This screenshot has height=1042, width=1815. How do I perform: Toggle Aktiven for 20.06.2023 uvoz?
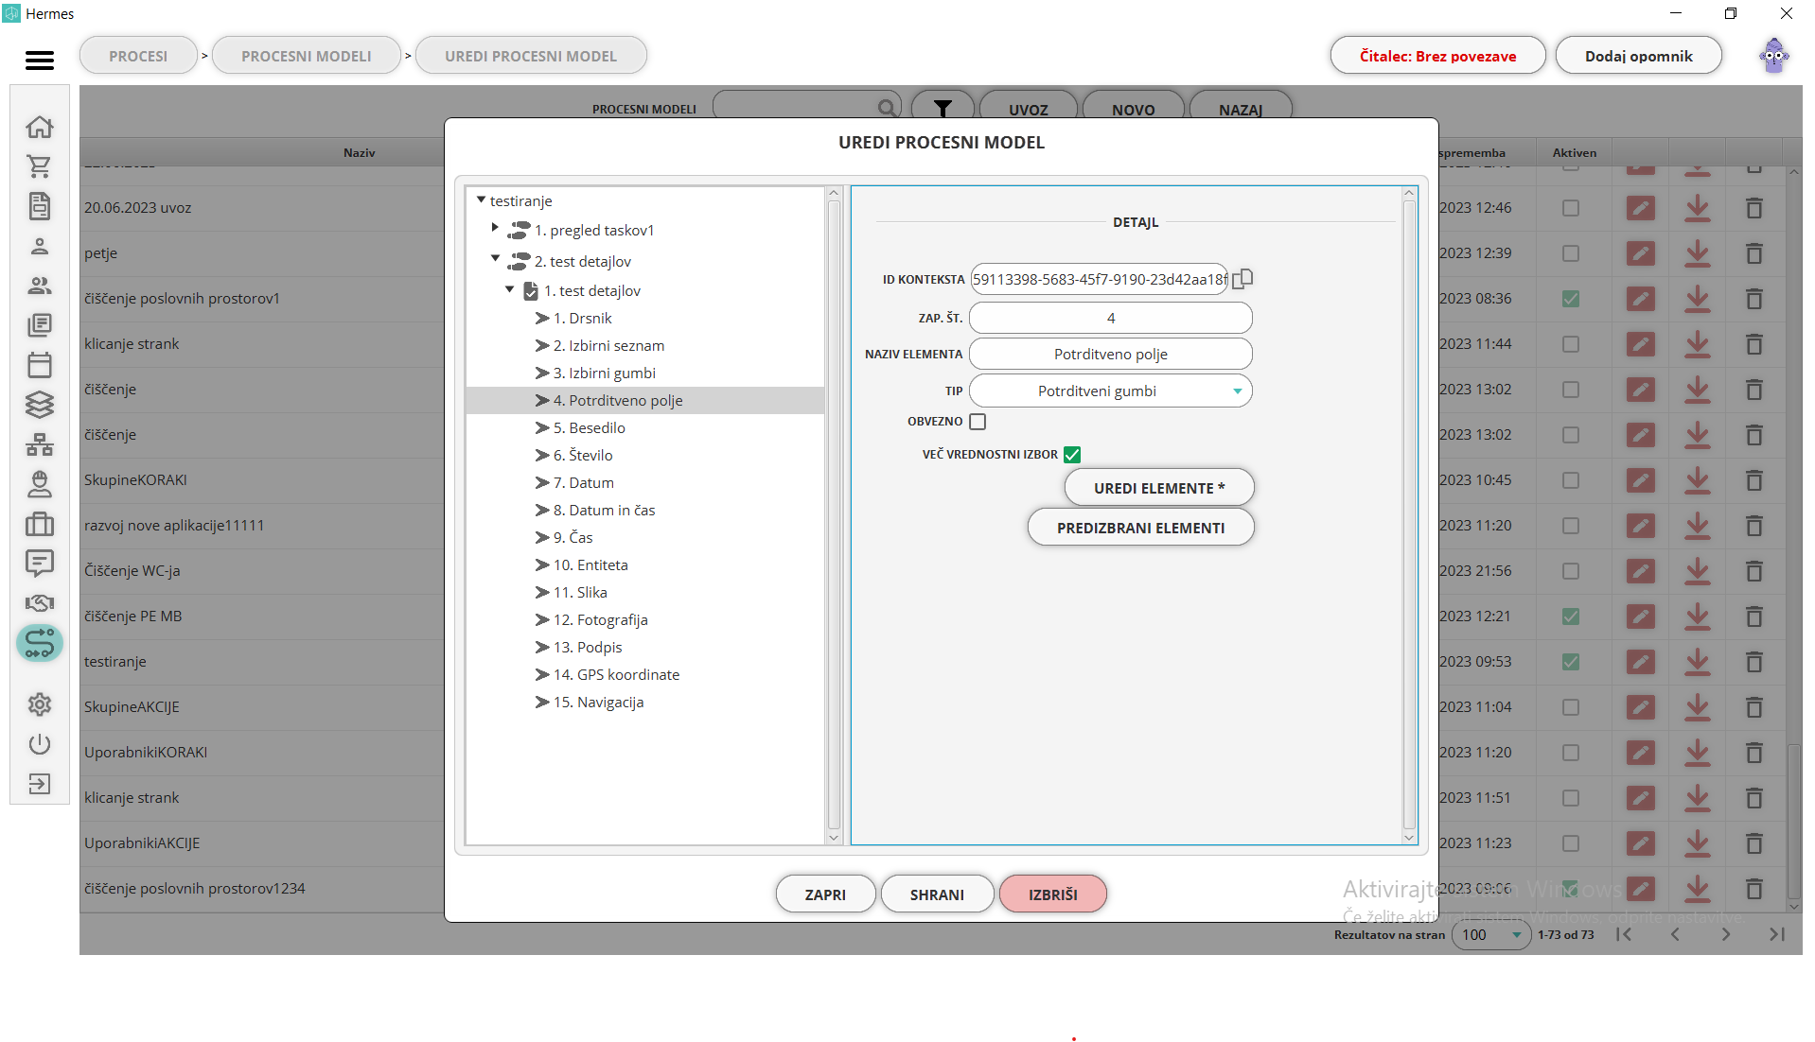[1571, 208]
